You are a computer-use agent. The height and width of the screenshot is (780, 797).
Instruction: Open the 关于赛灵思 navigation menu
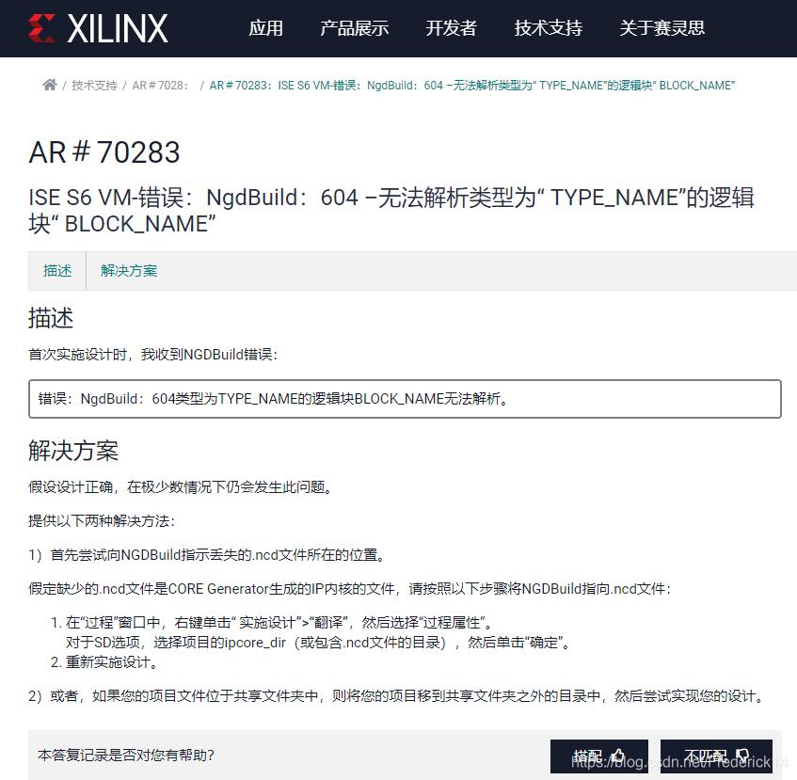[x=662, y=28]
